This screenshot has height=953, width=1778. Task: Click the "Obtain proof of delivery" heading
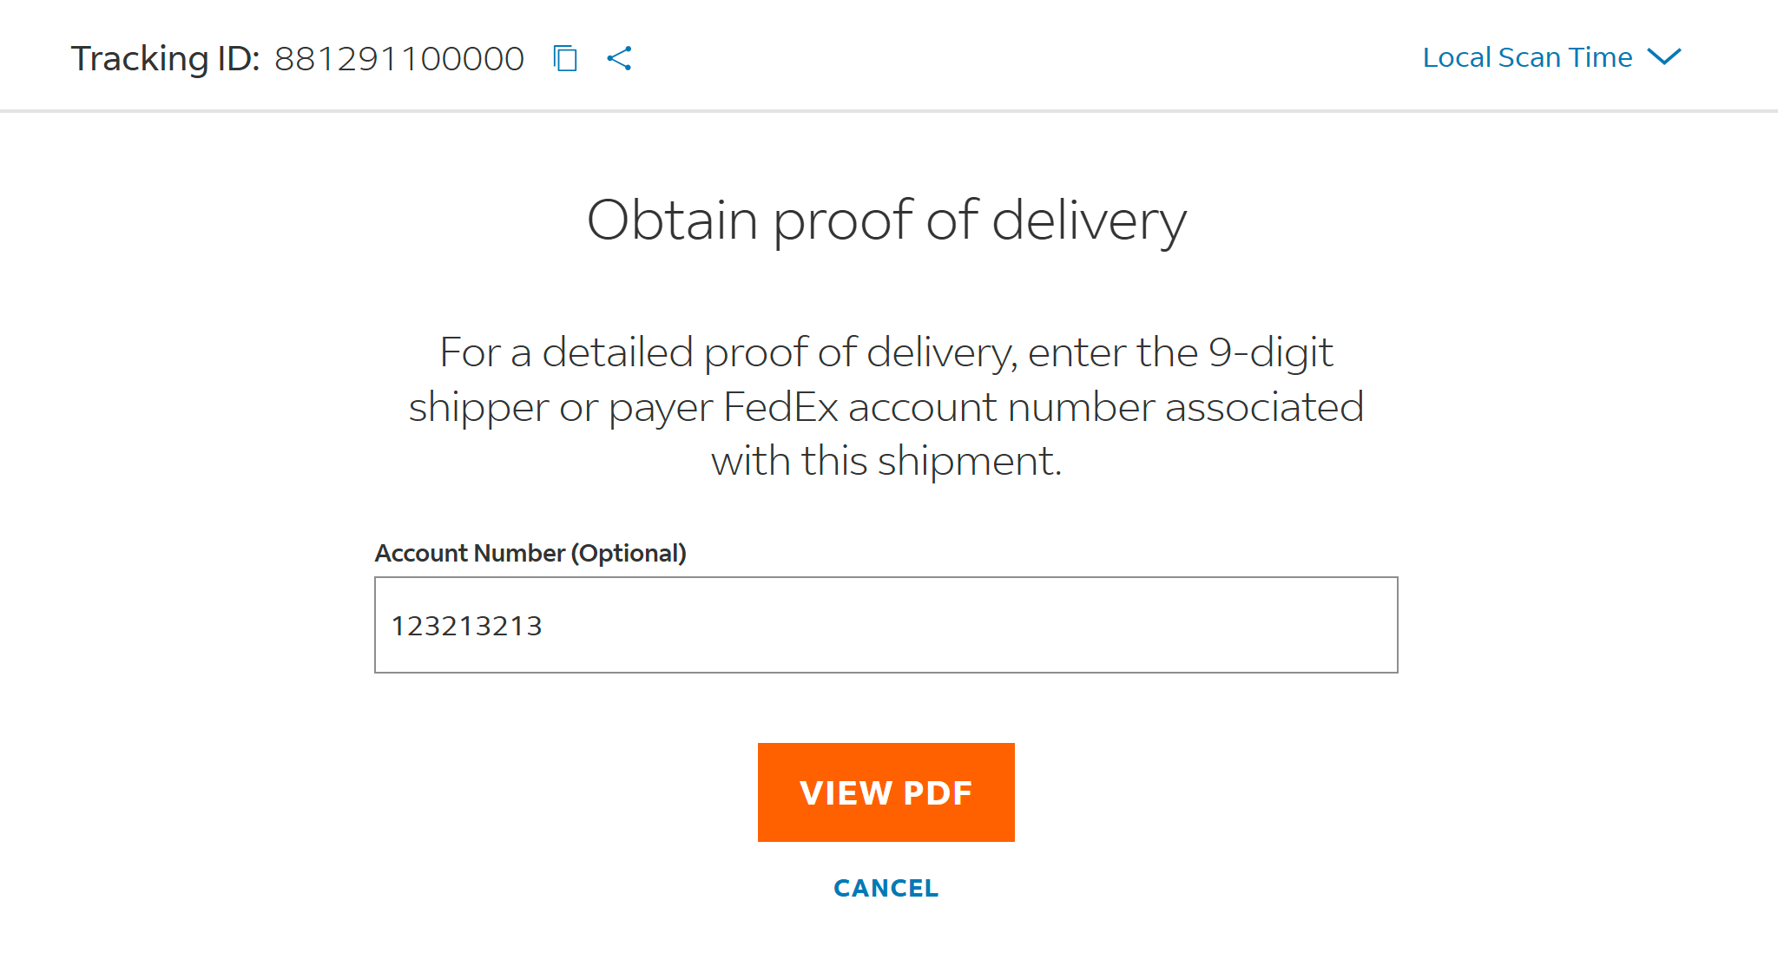click(x=886, y=220)
